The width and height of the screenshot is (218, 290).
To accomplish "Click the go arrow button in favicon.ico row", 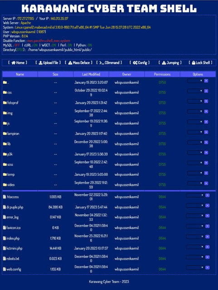I will [208, 226].
